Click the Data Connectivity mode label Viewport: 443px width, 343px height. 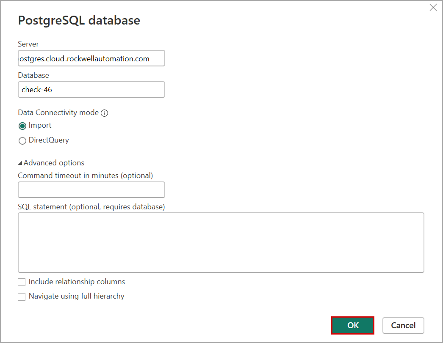pos(58,113)
